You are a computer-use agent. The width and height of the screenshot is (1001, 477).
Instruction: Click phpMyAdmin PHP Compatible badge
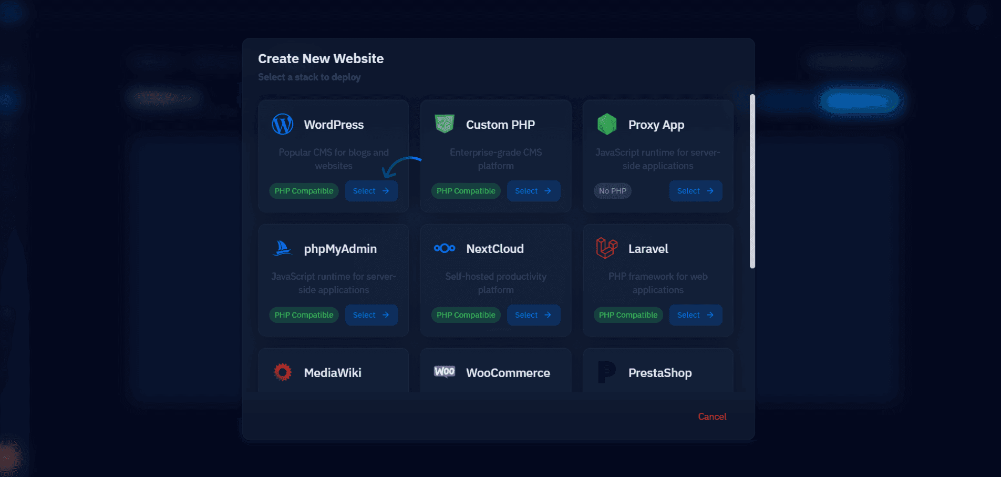(x=304, y=315)
